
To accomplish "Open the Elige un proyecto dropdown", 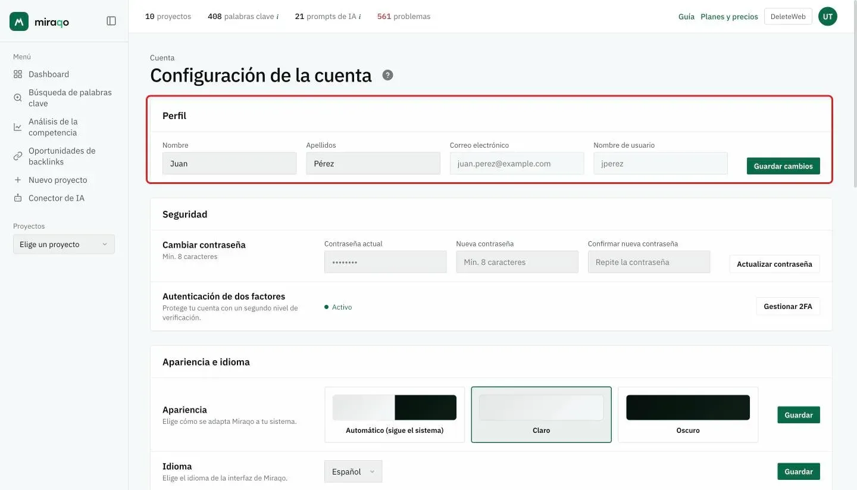I will (64, 244).
